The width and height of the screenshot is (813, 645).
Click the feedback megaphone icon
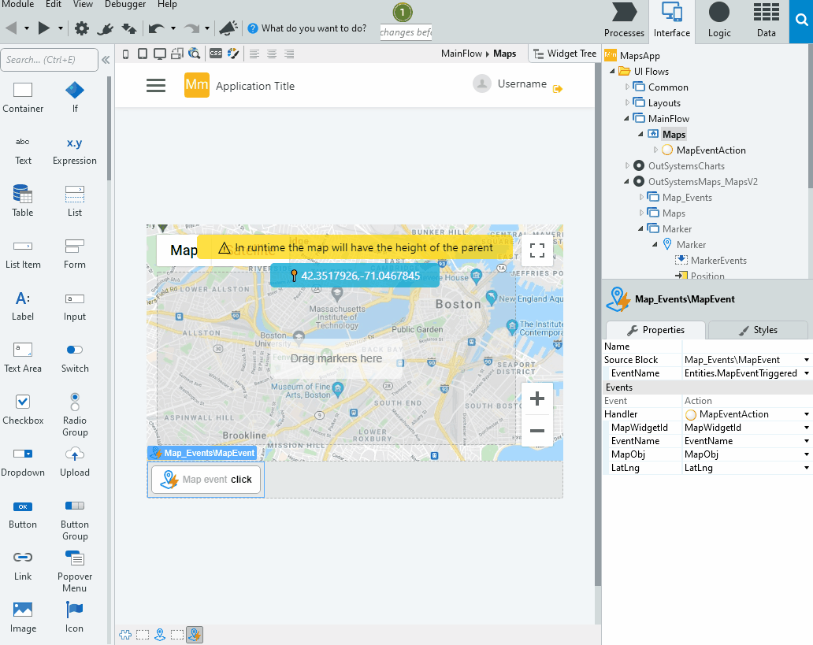(228, 28)
